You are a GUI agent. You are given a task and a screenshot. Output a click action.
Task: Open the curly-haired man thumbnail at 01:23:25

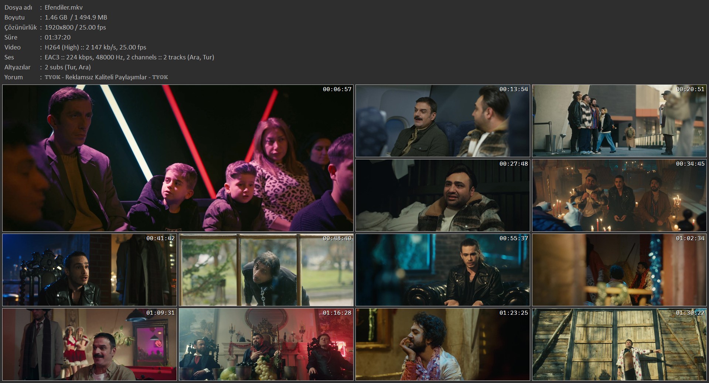pyautogui.click(x=443, y=344)
